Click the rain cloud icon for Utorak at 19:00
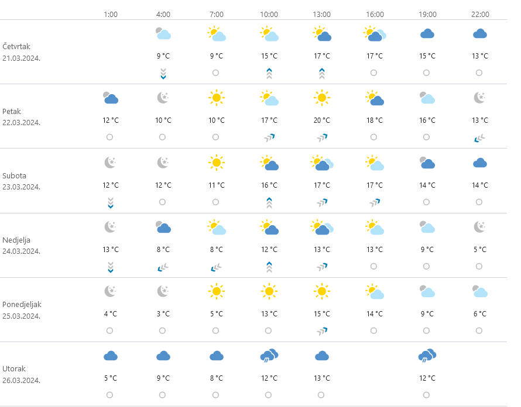This screenshot has width=521, height=407. coord(427,356)
